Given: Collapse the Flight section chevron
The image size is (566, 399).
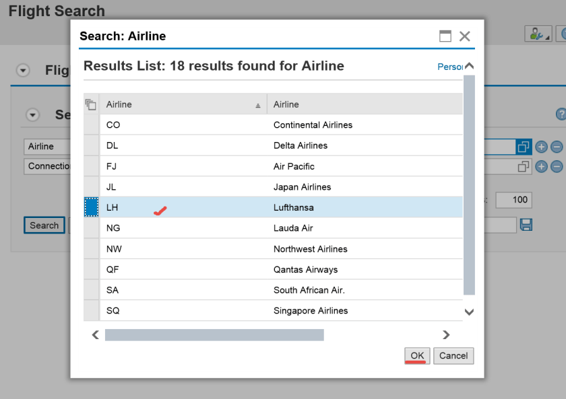Looking at the screenshot, I should click(x=23, y=71).
